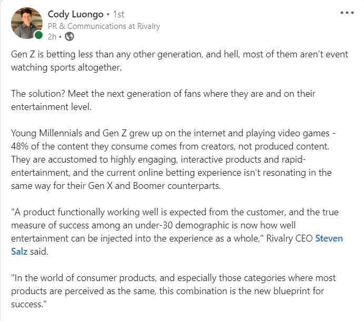Click the PR & Communications at Rivalry headline
This screenshot has height=321, width=364.
104,26
